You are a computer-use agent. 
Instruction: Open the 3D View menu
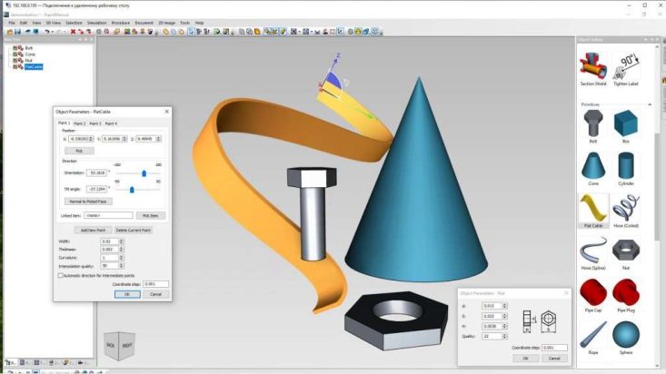(53, 23)
